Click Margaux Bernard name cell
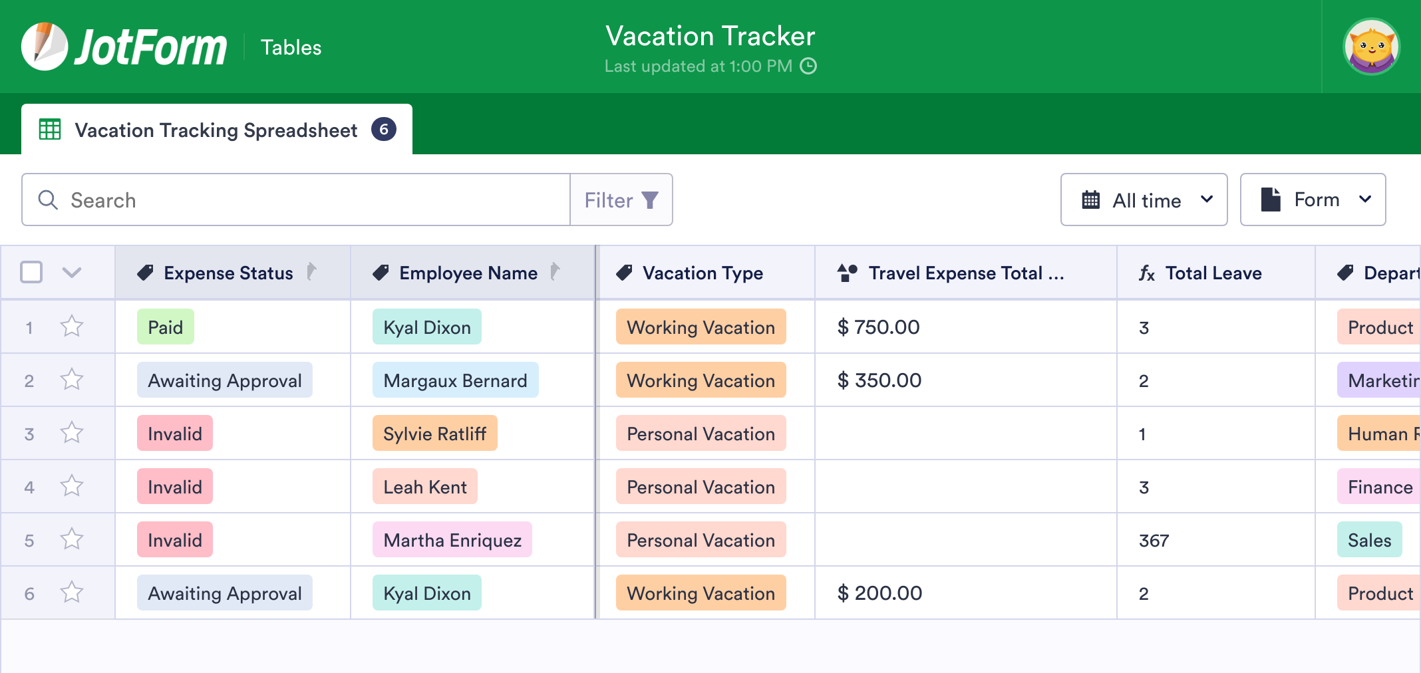Image resolution: width=1421 pixels, height=673 pixels. point(456,380)
